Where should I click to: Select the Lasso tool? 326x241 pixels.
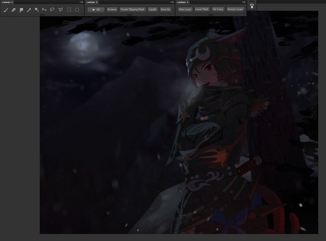click(x=52, y=10)
